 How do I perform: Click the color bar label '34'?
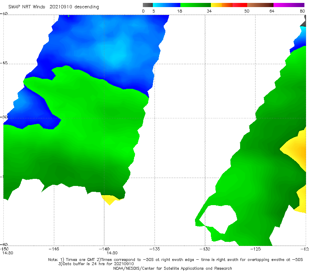point(209,11)
